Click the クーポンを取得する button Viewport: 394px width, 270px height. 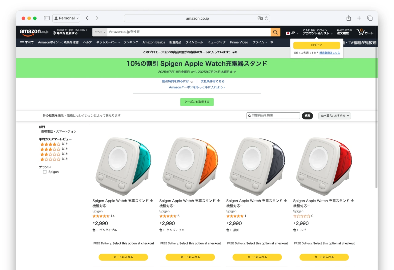[197, 102]
